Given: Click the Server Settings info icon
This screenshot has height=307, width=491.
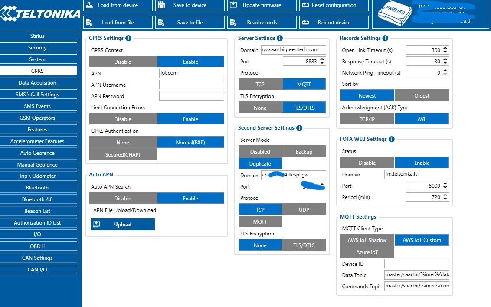Looking at the screenshot, I should [280, 38].
